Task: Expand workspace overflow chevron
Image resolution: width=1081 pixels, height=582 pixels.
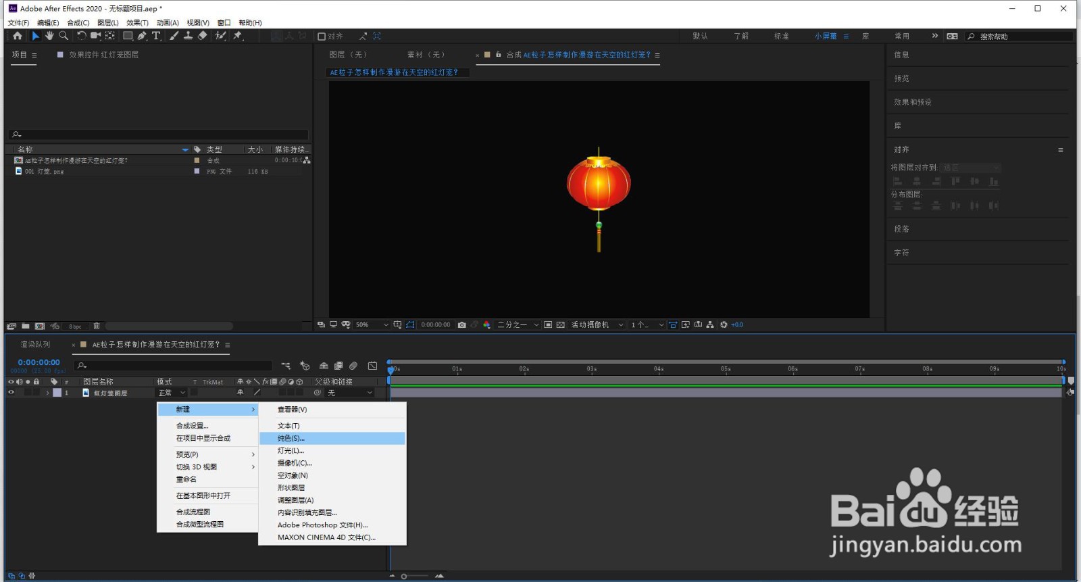Action: coord(935,36)
